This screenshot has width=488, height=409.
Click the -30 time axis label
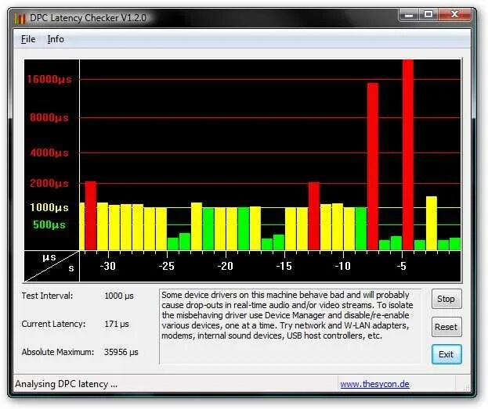click(107, 266)
